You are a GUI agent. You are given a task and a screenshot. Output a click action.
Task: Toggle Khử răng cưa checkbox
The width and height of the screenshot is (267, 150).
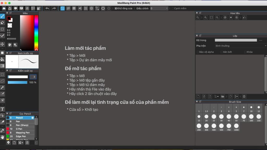coord(116,8)
